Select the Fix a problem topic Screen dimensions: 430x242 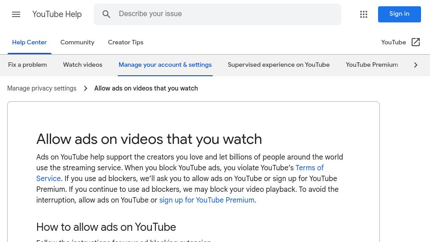click(27, 65)
